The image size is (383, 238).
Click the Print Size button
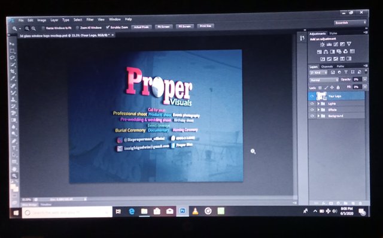pos(205,26)
